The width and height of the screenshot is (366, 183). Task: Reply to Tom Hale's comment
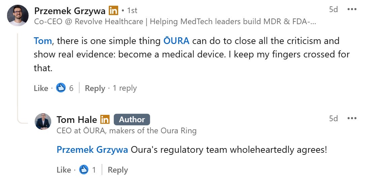118,170
